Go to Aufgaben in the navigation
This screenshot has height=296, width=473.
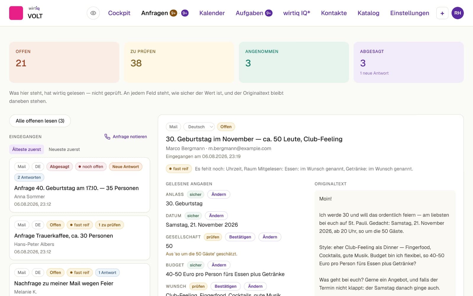(249, 13)
